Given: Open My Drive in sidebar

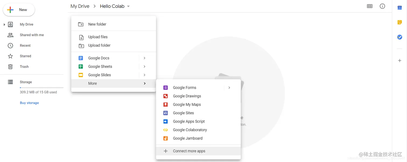Looking at the screenshot, I should (27, 24).
